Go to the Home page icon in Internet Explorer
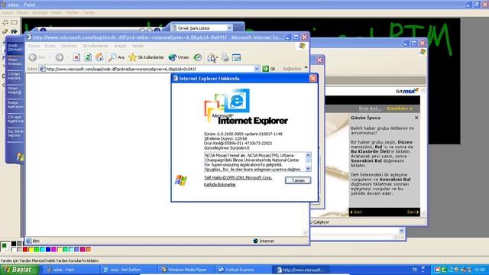 click(99, 57)
